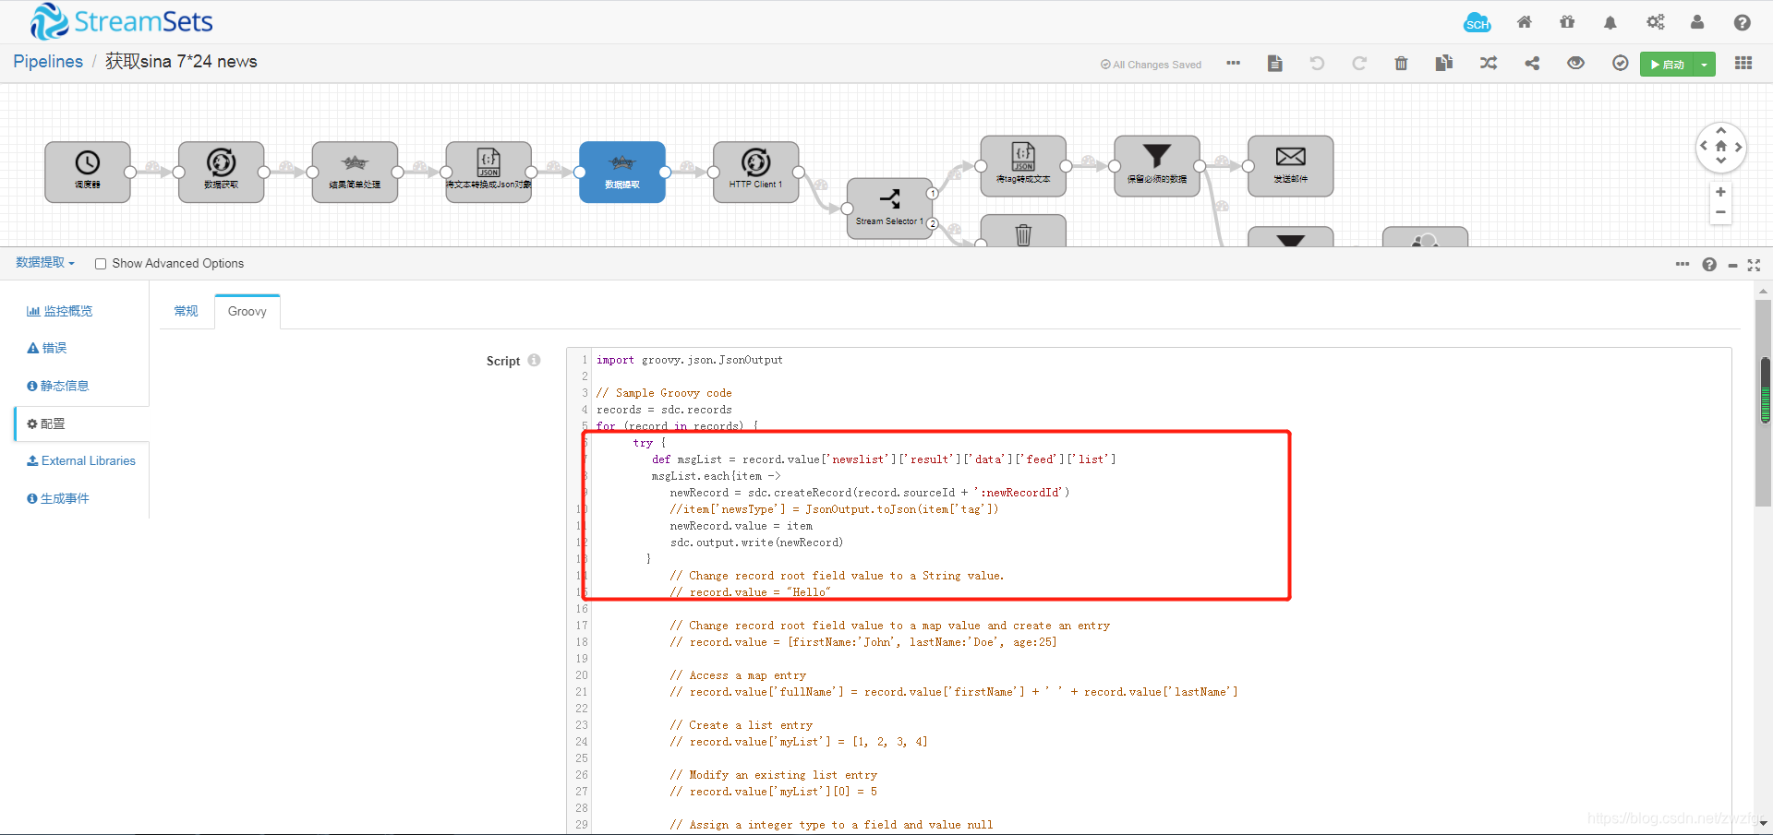Minimize the properties panel
This screenshot has width=1773, height=835.
[1732, 266]
